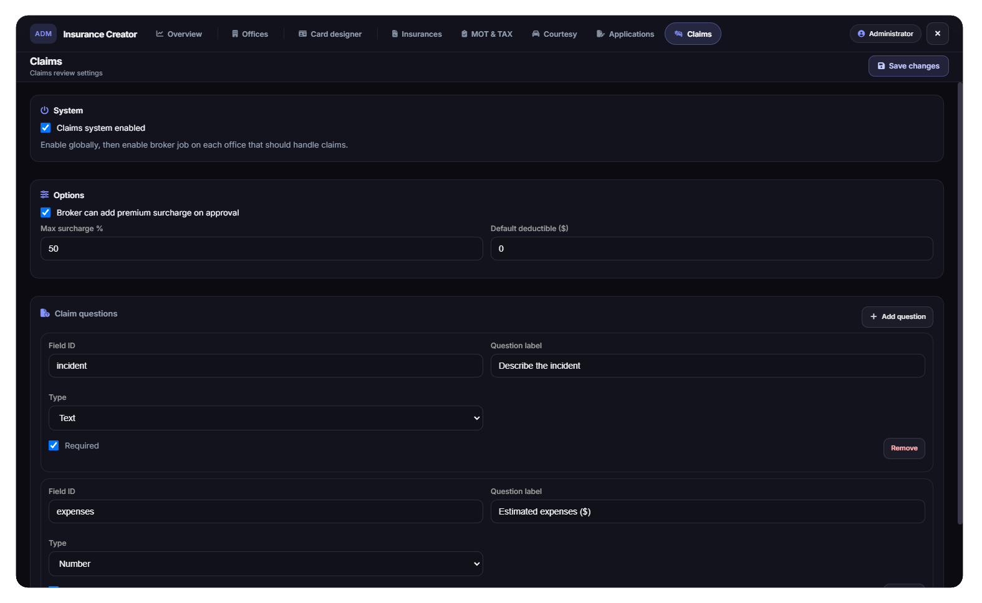Open the Courtesy tab
This screenshot has height=603, width=982.
(x=554, y=34)
